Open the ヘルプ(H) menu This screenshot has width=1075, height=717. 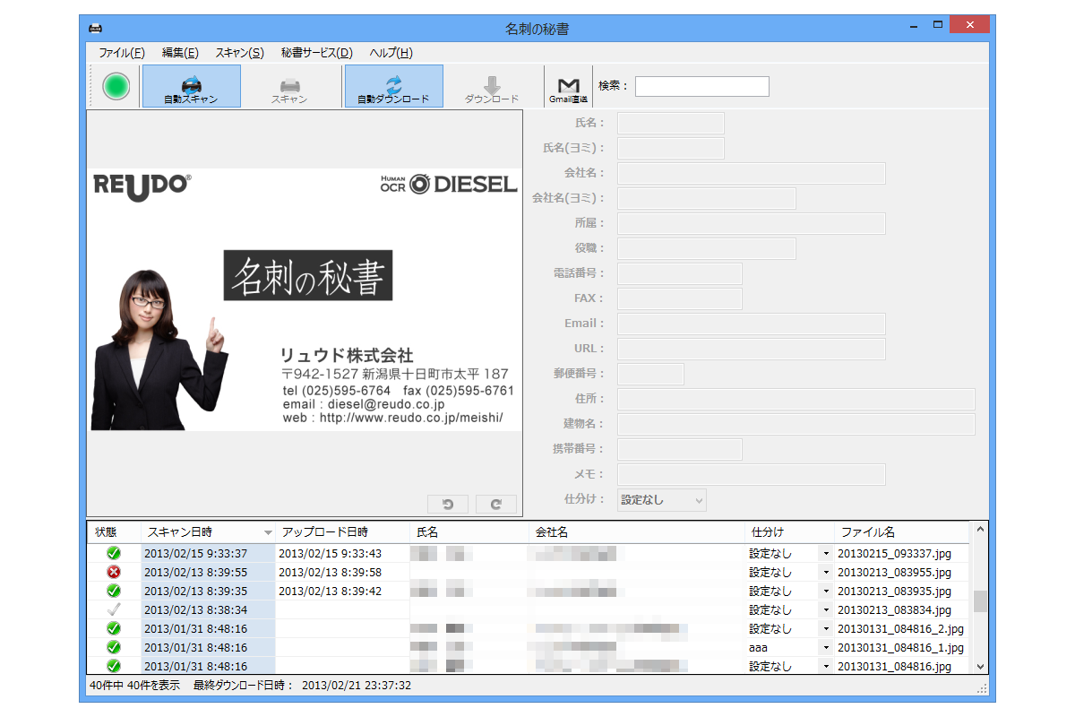(x=391, y=53)
